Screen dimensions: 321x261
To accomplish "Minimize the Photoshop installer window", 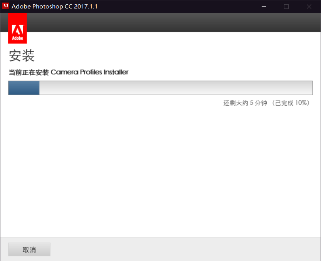I will tap(264, 6).
